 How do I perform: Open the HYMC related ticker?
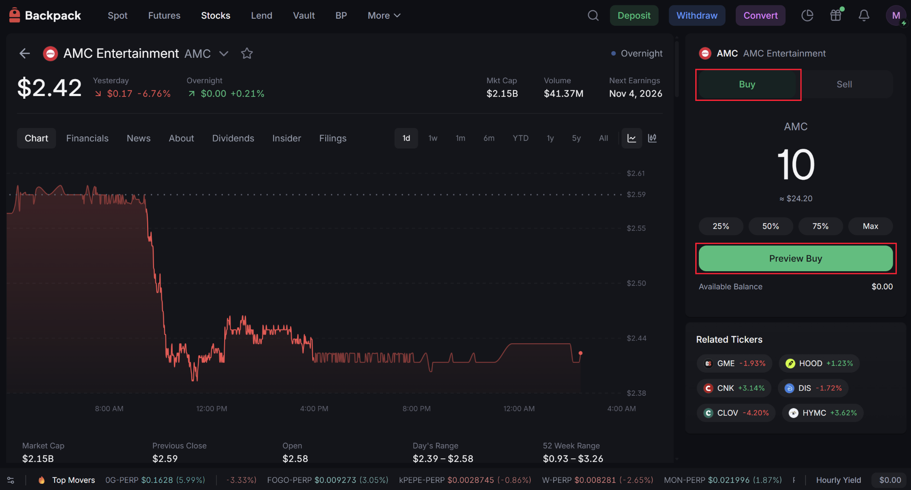click(822, 413)
